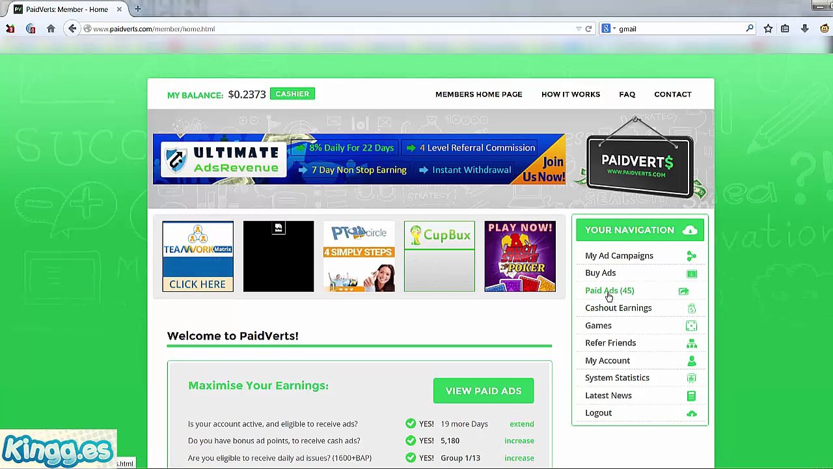Go to Members Home Page
833x469 pixels.
pos(478,94)
